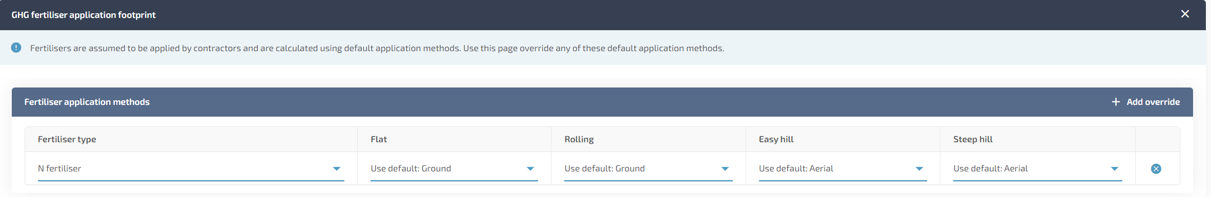1211x197 pixels.
Task: Open the Fertiliser type dropdown arrow
Action: pos(337,169)
